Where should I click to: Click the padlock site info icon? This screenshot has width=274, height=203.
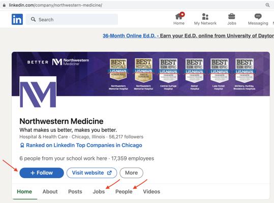pyautogui.click(x=4, y=5)
